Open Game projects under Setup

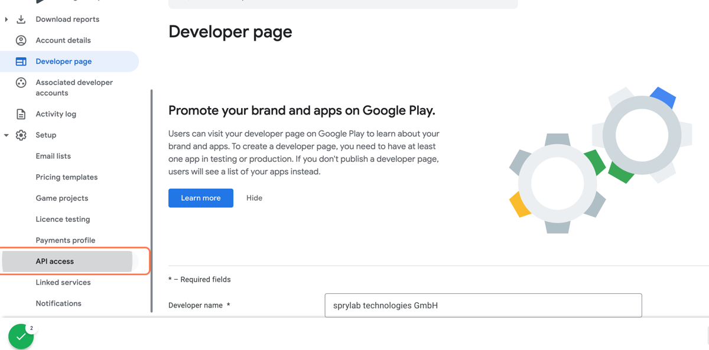(x=62, y=198)
